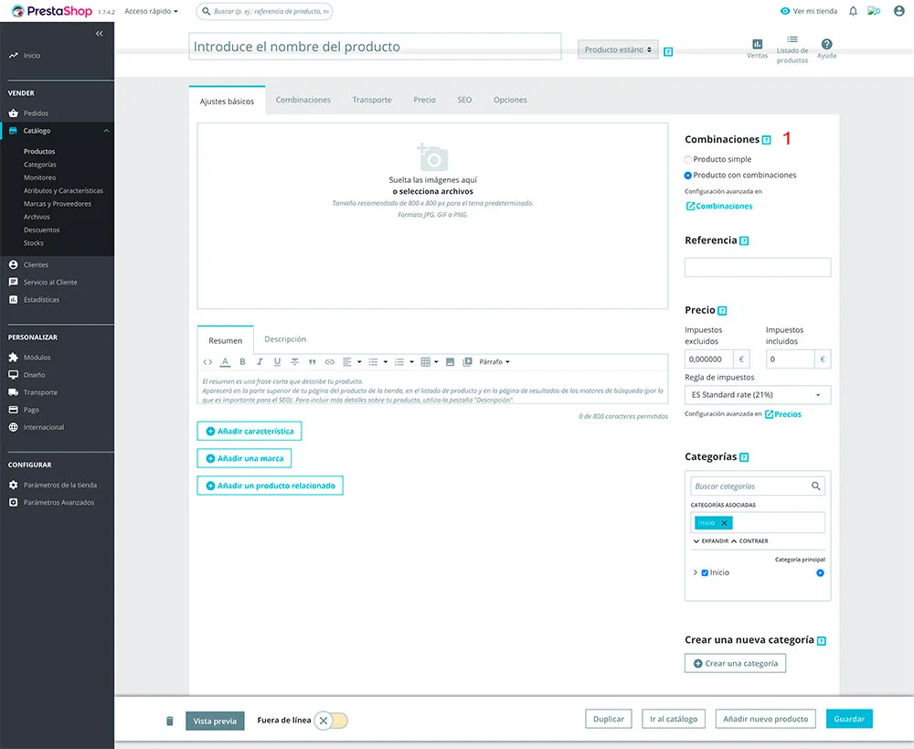Click the product name input field
Image resolution: width=914 pixels, height=749 pixels.
click(375, 47)
